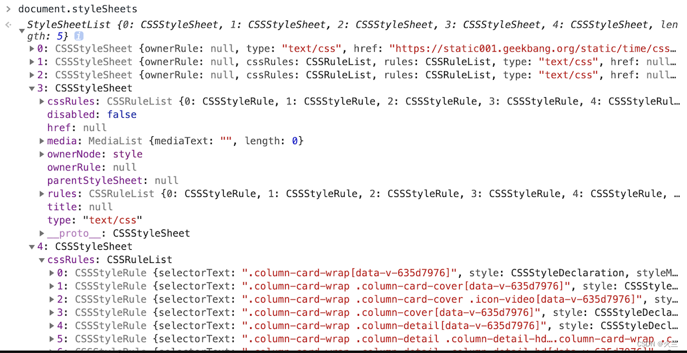Expand cssRules CSSRuleList under stylesheet 3
The height and width of the screenshot is (353, 687).
[42, 101]
